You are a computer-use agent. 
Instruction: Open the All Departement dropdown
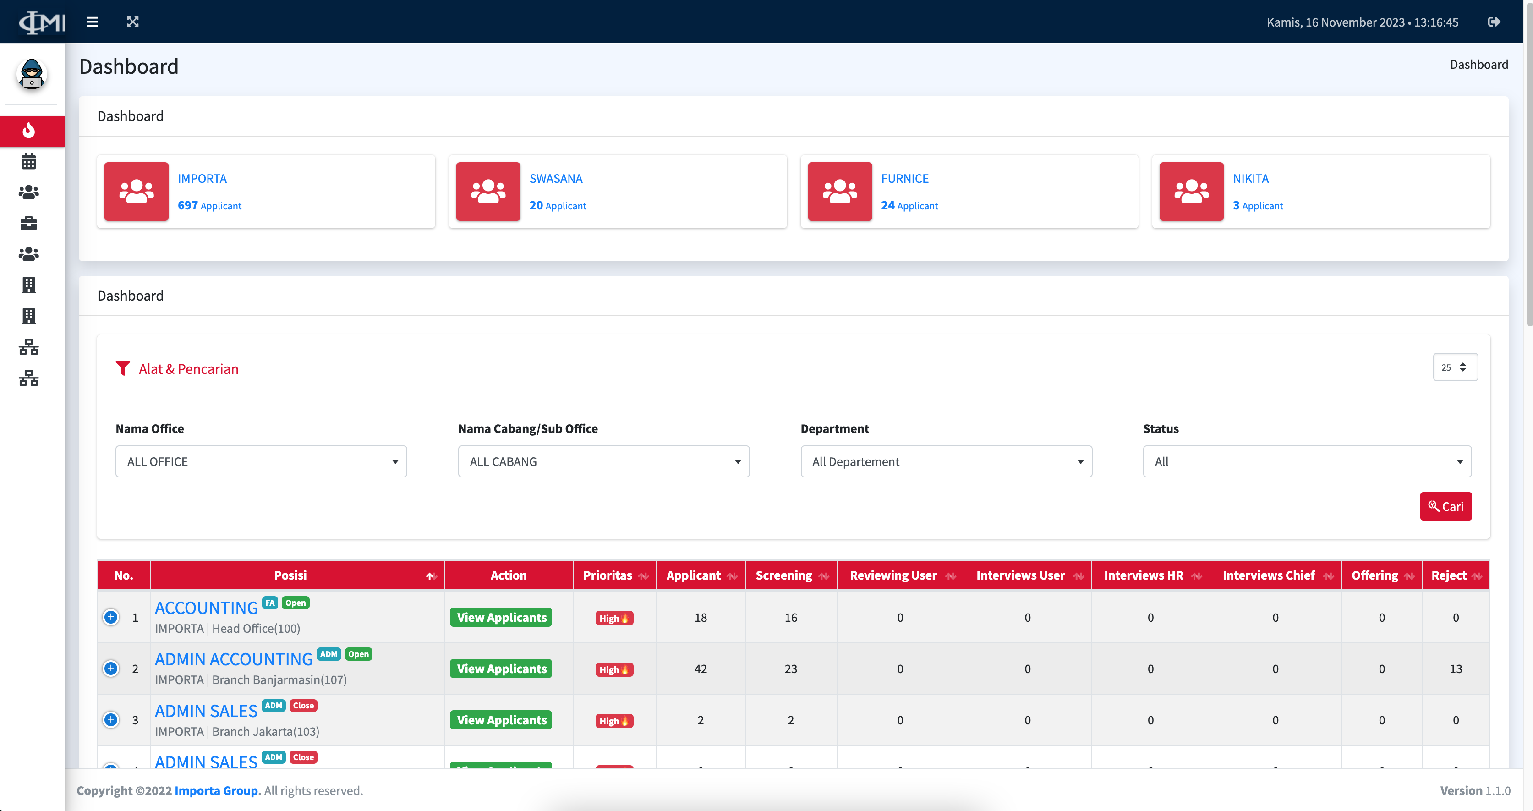946,461
